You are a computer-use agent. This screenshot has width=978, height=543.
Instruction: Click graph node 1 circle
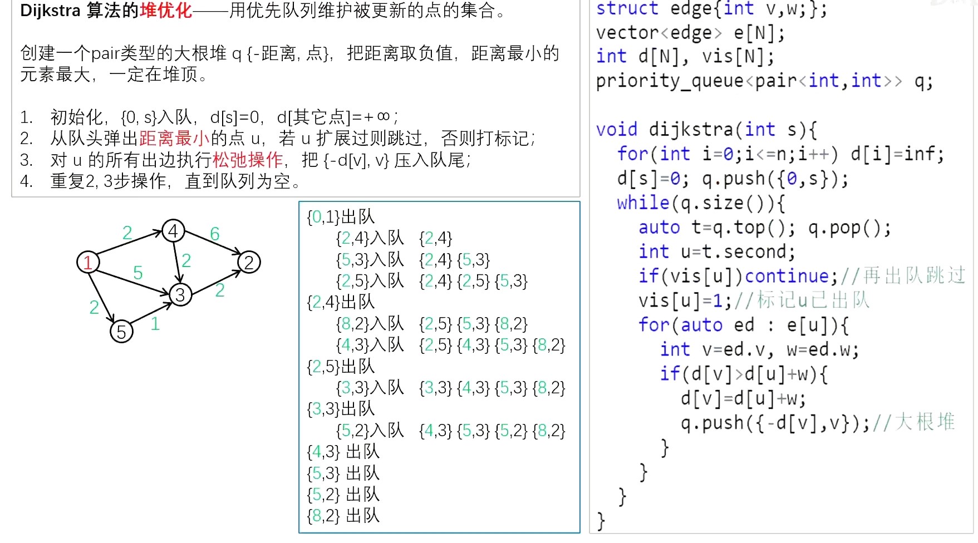pos(88,262)
